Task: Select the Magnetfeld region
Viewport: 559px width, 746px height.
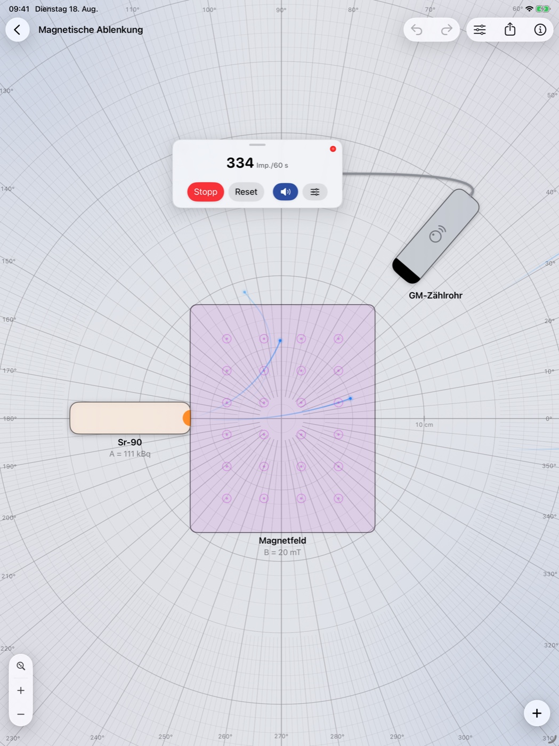Action: tap(282, 418)
